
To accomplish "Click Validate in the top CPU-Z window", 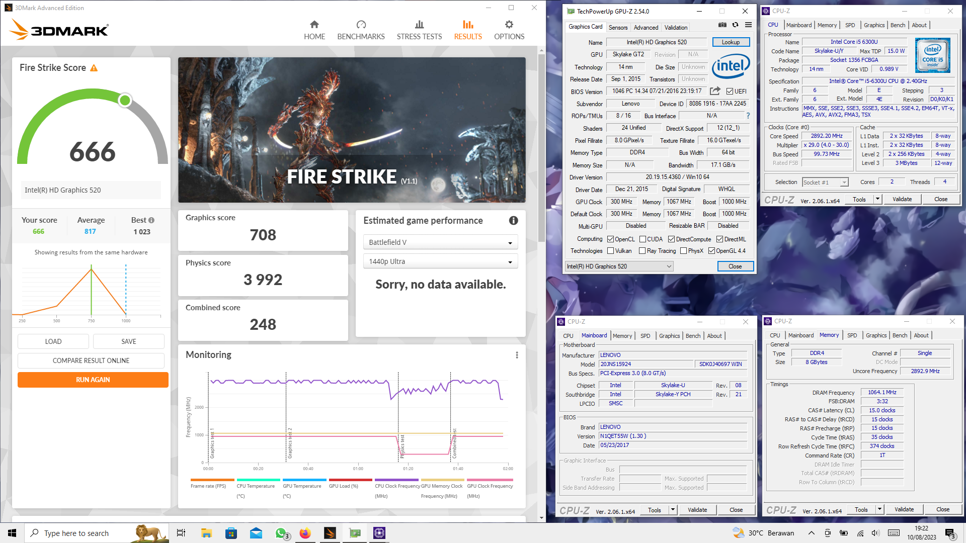I will pos(902,199).
